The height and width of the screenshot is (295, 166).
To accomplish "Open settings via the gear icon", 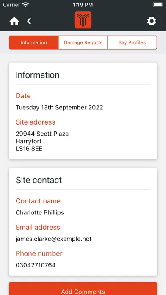I will [x=152, y=21].
